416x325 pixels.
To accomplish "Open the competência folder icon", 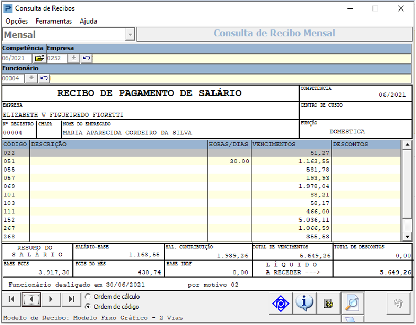I will click(x=39, y=58).
